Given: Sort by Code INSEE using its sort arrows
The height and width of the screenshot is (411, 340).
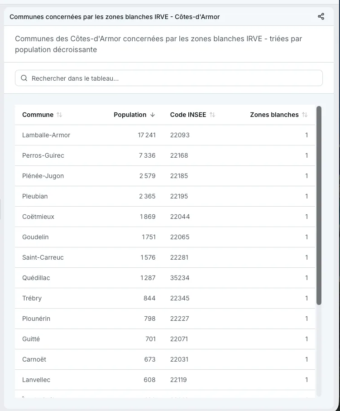Looking at the screenshot, I should coord(212,115).
